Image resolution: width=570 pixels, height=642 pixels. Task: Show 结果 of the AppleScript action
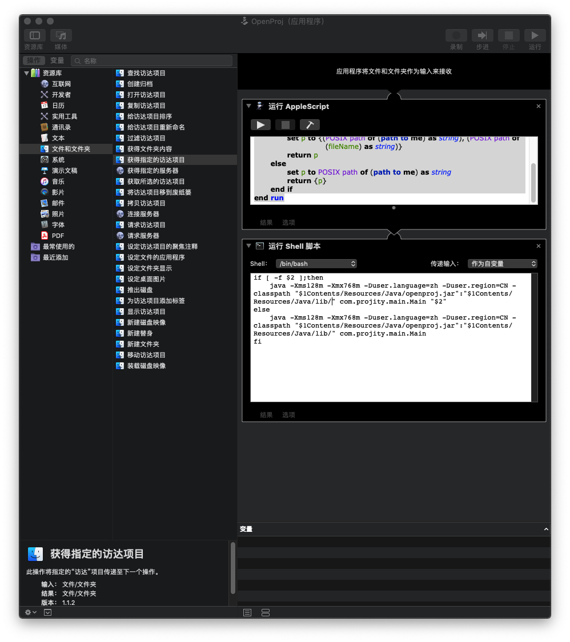click(x=266, y=223)
